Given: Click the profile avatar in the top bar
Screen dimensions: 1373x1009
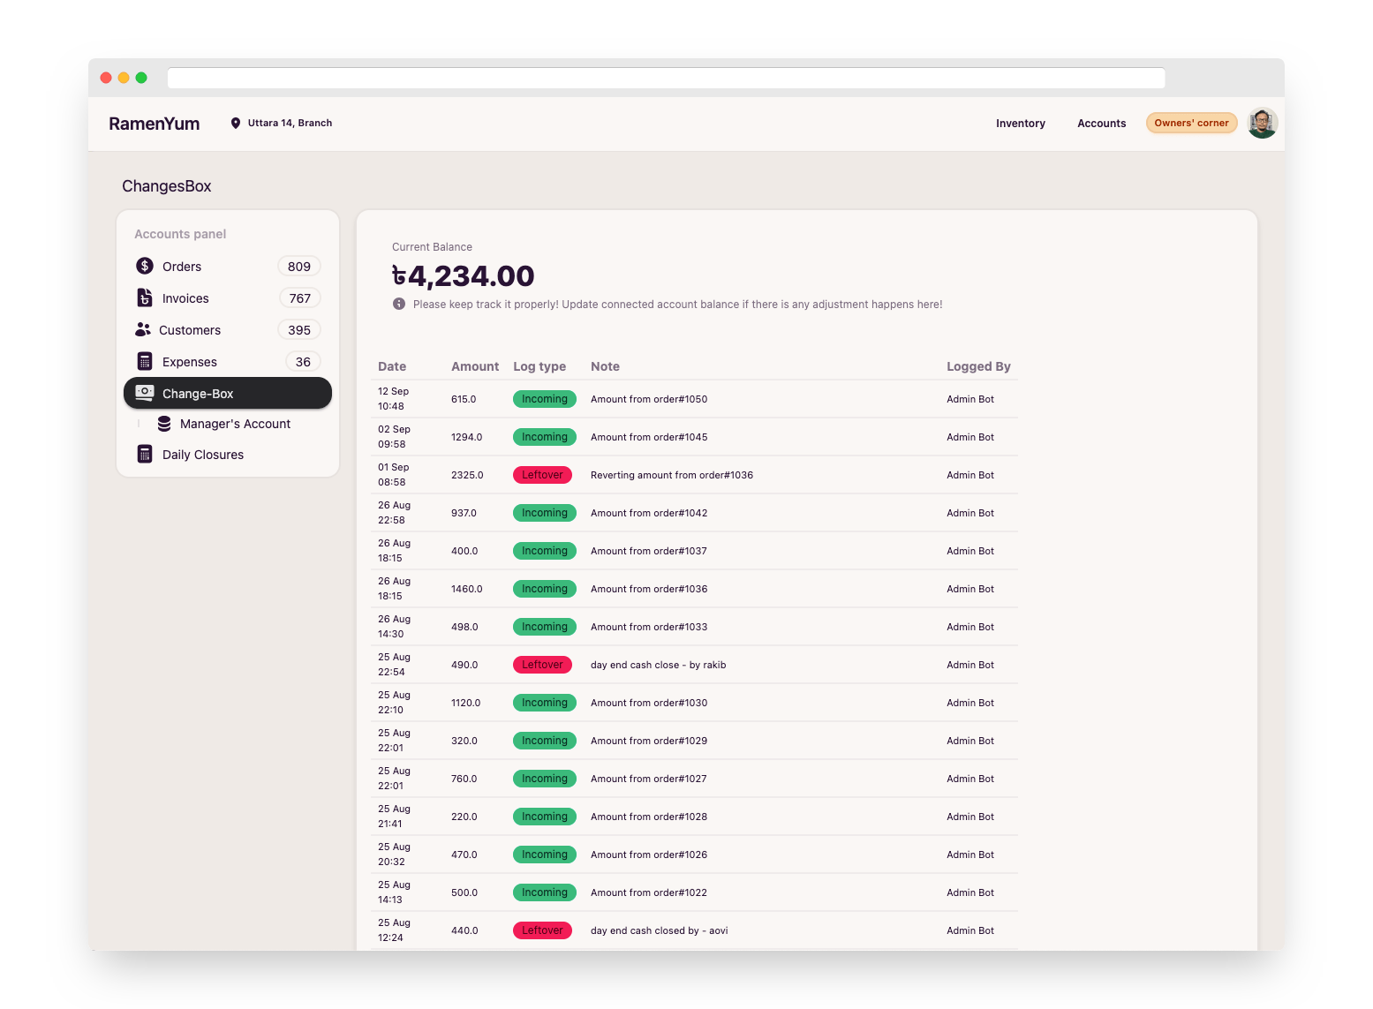Looking at the screenshot, I should click(x=1262, y=123).
